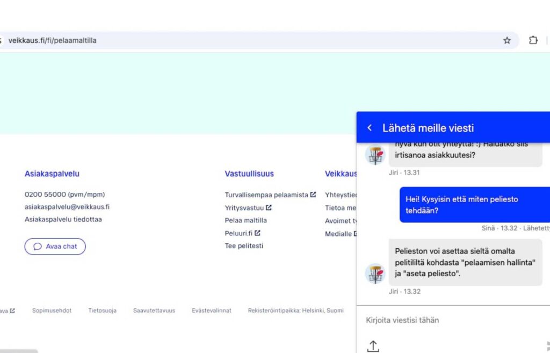Click Jiri's avatar beside the 13.32 message
550x353 pixels.
(x=375, y=273)
